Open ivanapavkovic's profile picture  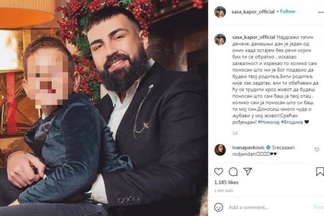click(220, 150)
